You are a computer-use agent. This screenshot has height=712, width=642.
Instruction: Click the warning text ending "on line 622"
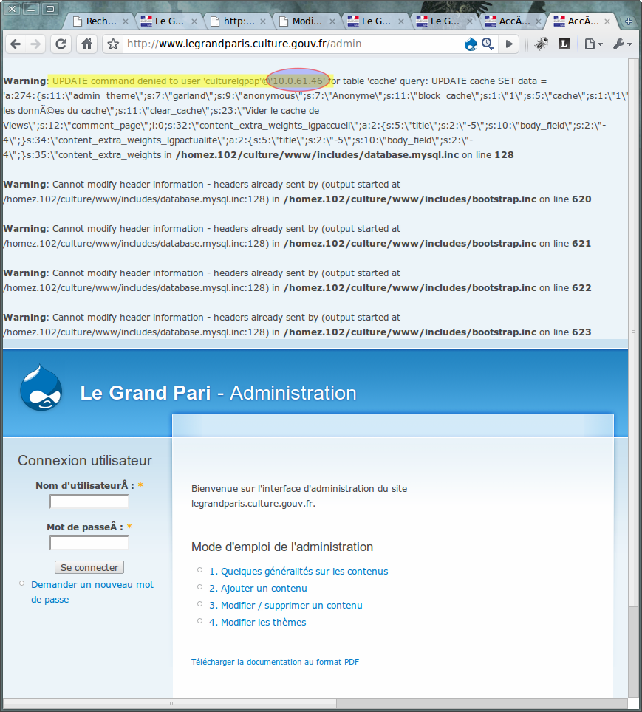pyautogui.click(x=297, y=281)
